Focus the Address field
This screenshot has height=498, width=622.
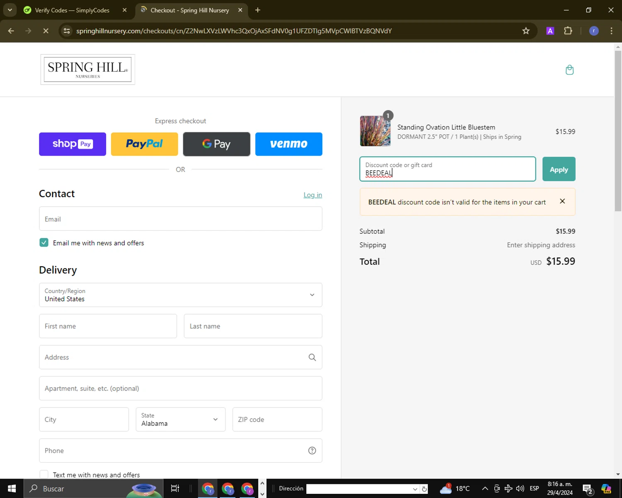[x=180, y=357]
